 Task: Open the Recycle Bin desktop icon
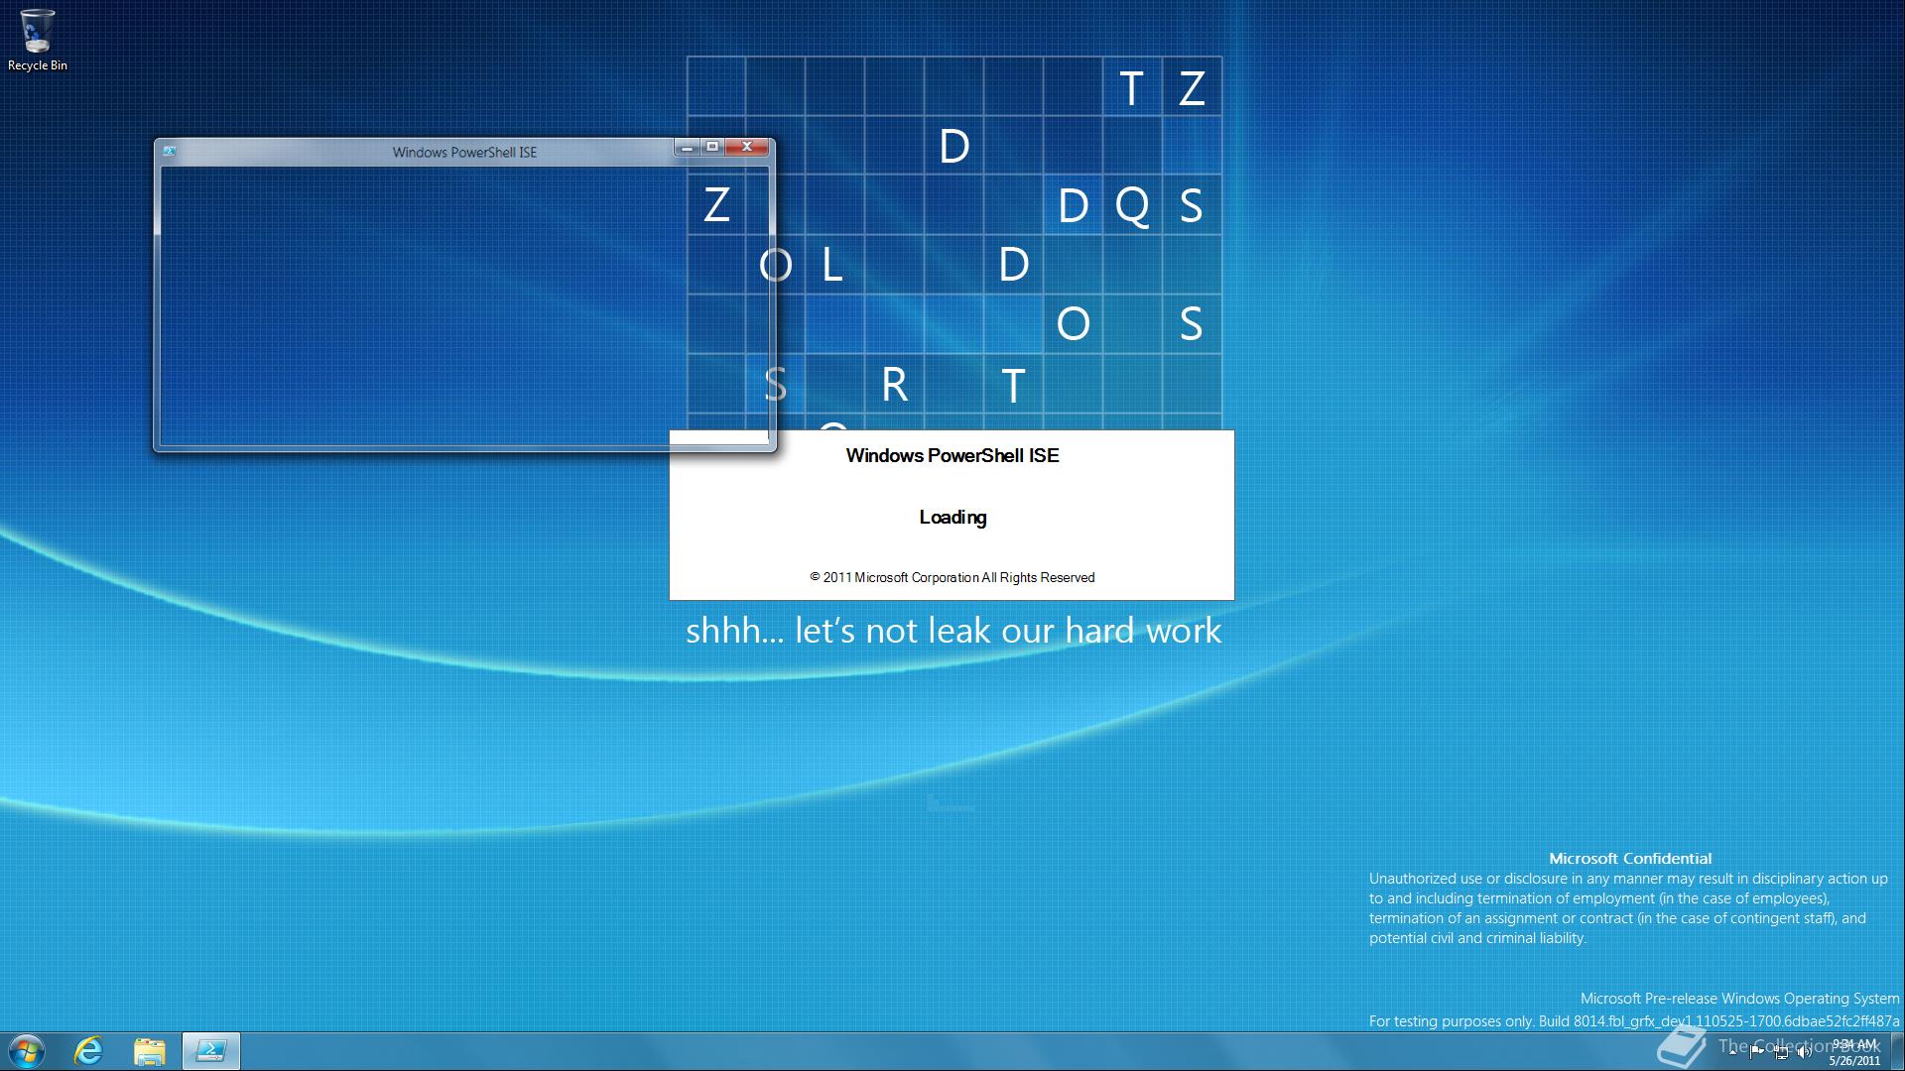pos(38,40)
